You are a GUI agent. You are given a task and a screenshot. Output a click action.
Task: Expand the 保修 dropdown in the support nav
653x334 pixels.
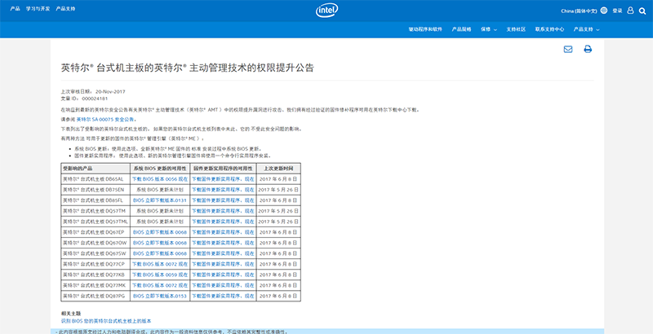click(488, 29)
